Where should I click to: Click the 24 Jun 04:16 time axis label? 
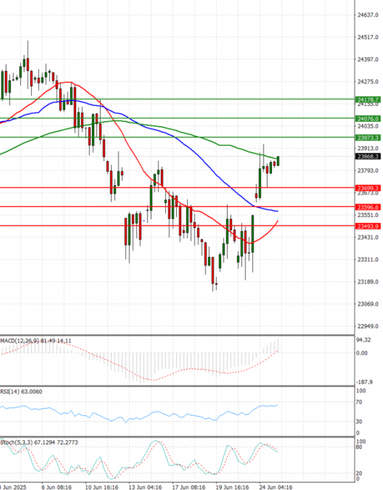click(x=276, y=487)
